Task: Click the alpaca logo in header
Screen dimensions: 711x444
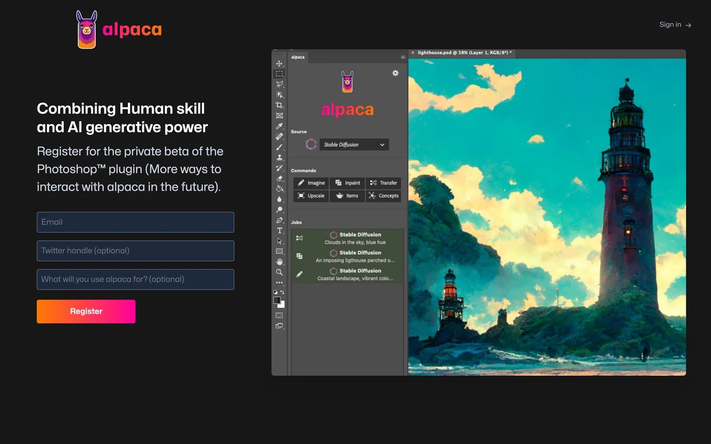Action: tap(119, 30)
